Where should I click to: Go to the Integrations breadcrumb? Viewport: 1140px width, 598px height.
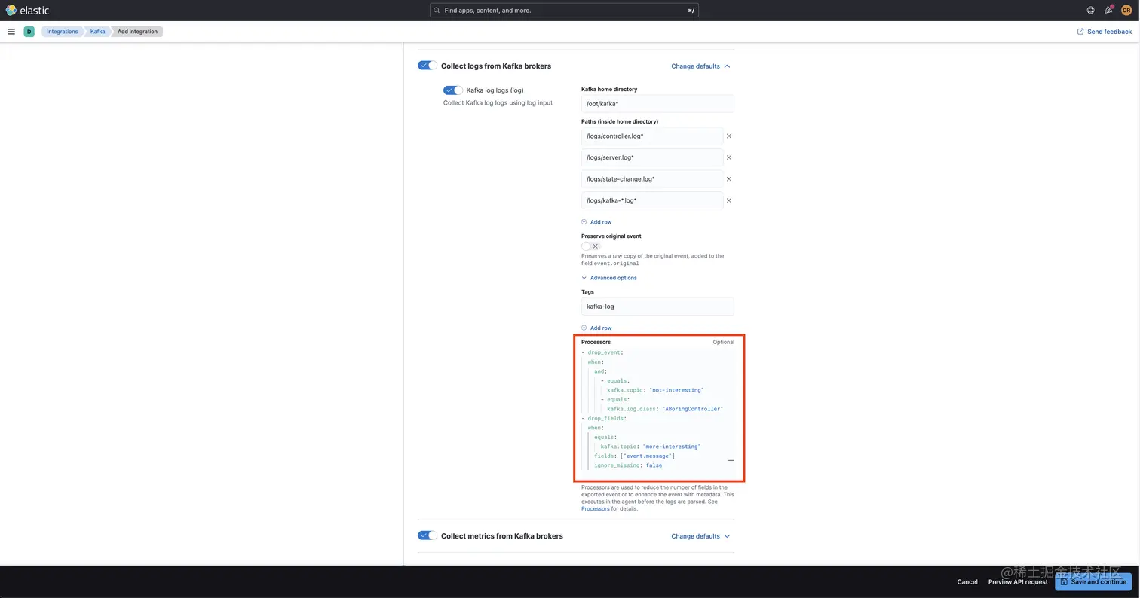coord(63,32)
